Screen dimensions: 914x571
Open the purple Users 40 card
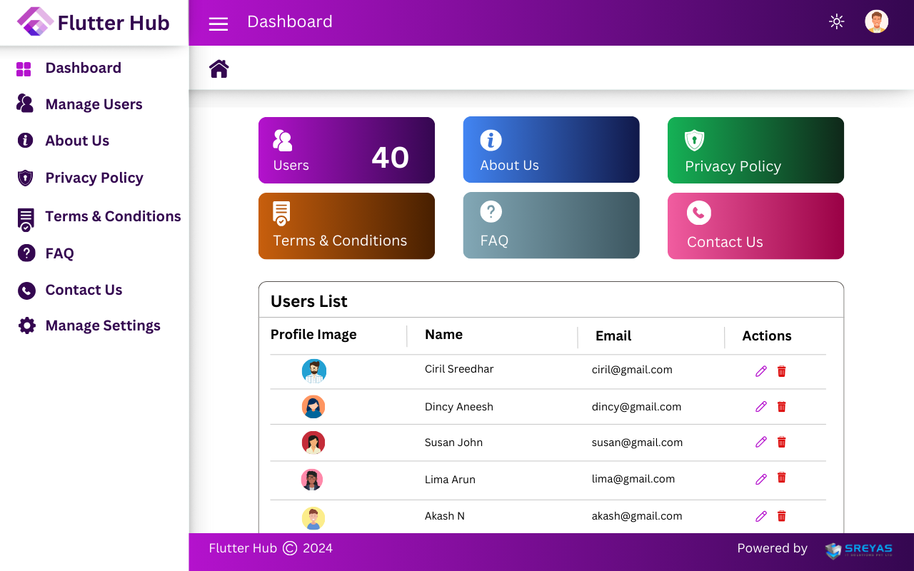[x=346, y=150]
